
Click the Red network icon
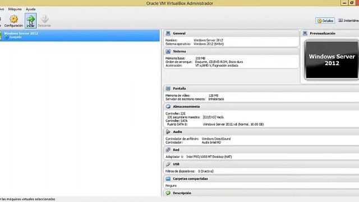[168, 150]
